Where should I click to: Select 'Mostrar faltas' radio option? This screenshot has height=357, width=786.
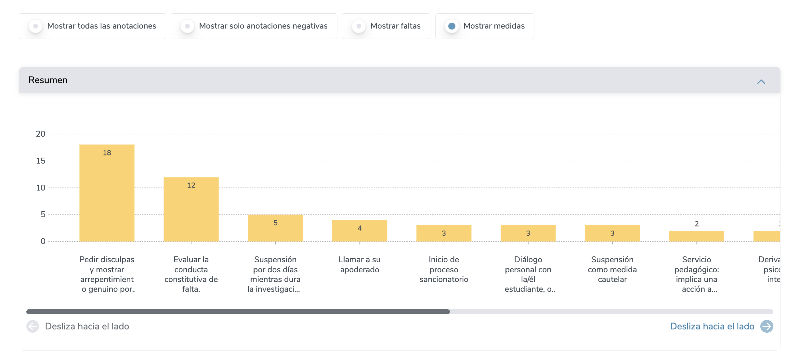359,26
